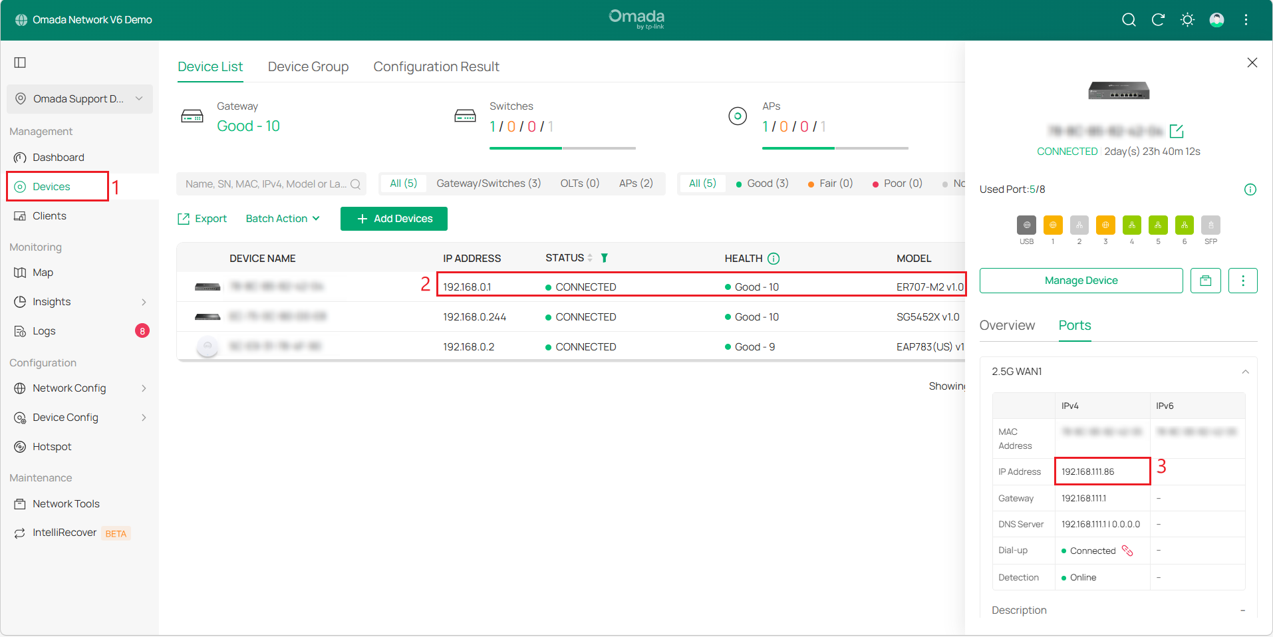Collapse the 2.5G WAN1 section
This screenshot has width=1273, height=637.
point(1245,372)
